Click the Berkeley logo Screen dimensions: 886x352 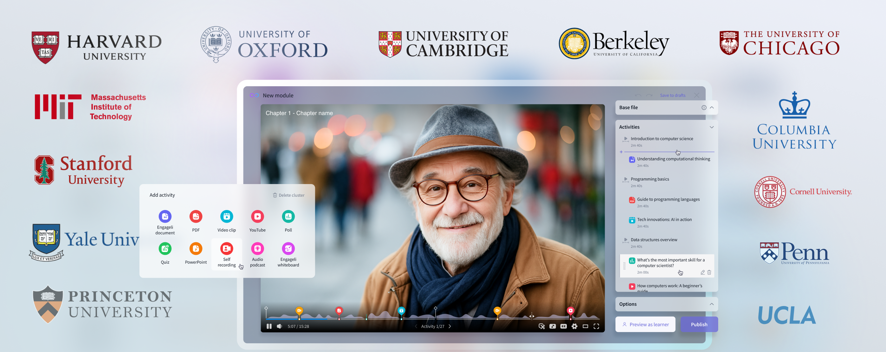point(614,43)
